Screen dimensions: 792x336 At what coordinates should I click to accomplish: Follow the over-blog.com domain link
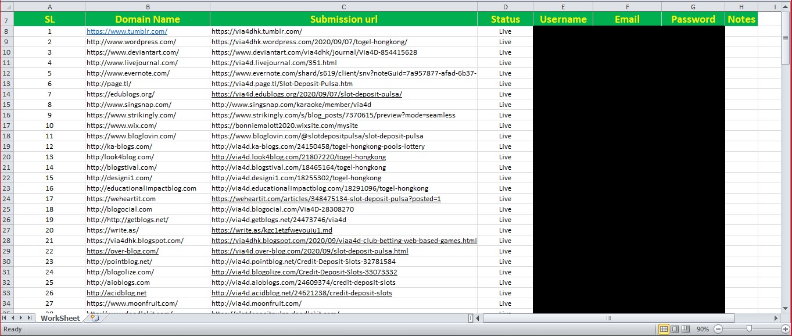click(123, 251)
